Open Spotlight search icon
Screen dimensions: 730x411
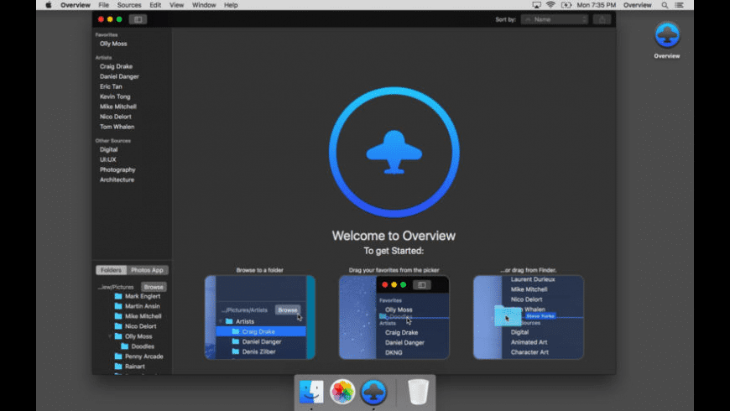coord(665,5)
